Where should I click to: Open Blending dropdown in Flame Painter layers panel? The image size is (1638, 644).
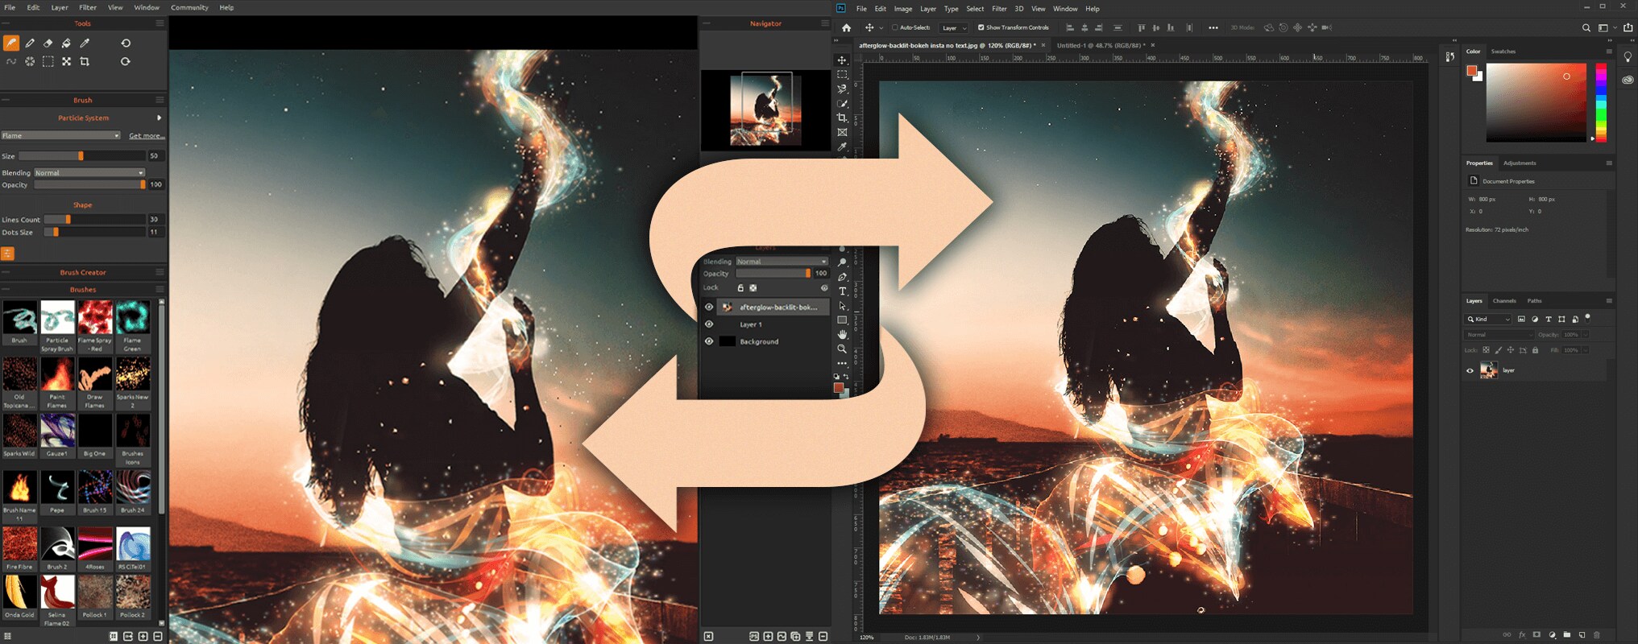782,262
